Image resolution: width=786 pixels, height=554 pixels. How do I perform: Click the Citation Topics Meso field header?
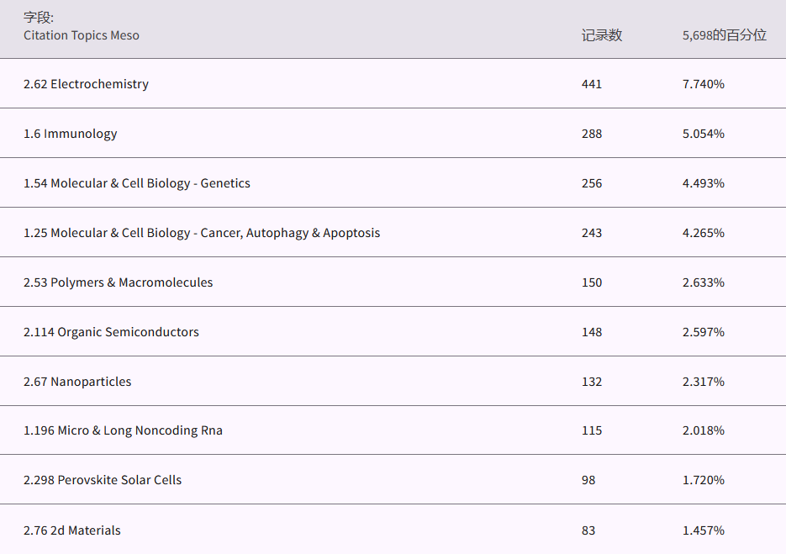coord(81,35)
